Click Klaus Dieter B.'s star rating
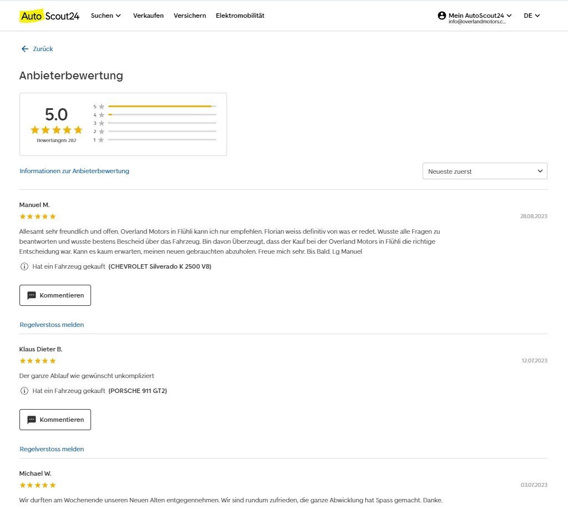The height and width of the screenshot is (509, 568). (38, 361)
